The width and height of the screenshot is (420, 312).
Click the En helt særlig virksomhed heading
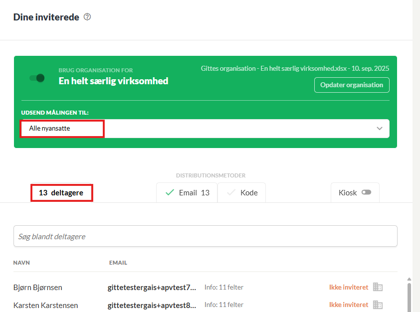coord(113,81)
